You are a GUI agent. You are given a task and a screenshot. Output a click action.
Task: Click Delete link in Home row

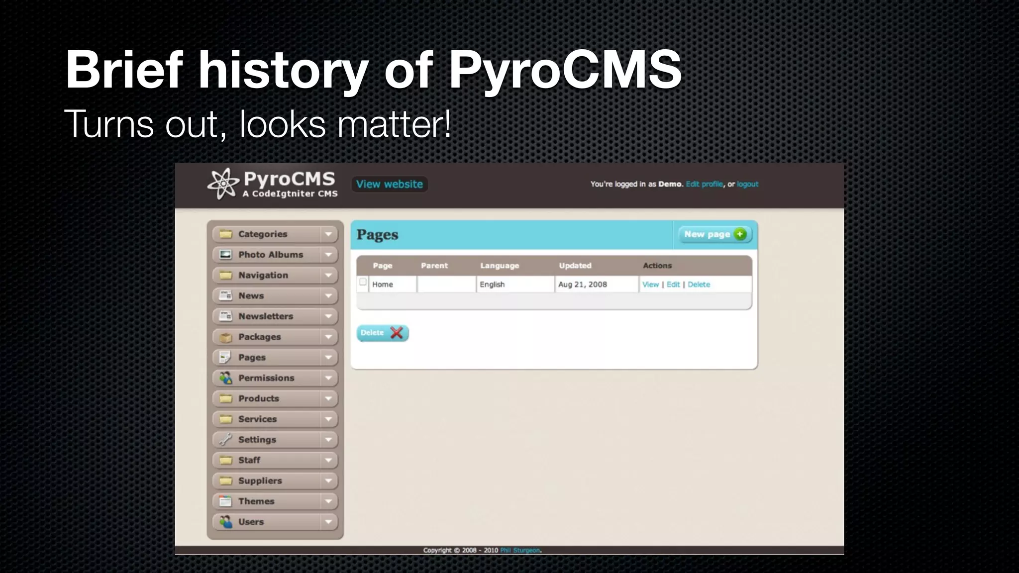pyautogui.click(x=699, y=285)
